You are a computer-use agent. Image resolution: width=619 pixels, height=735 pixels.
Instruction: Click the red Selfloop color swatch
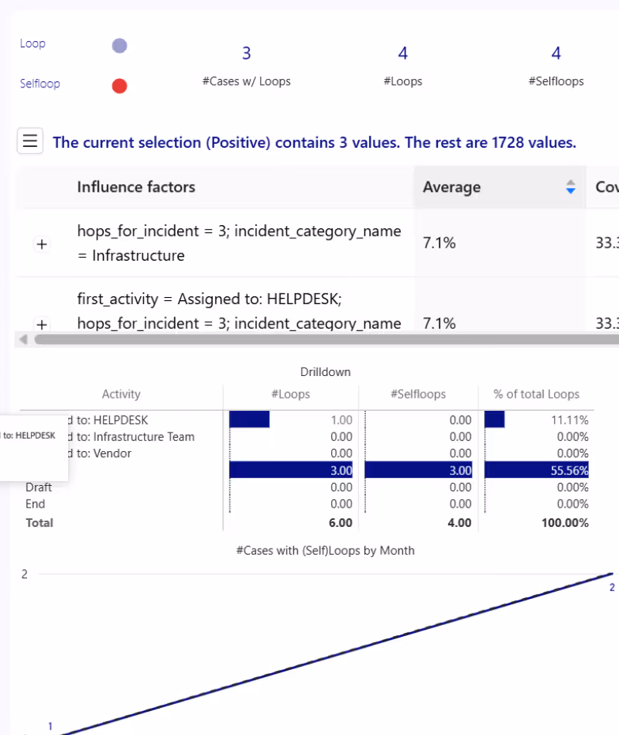tap(119, 85)
